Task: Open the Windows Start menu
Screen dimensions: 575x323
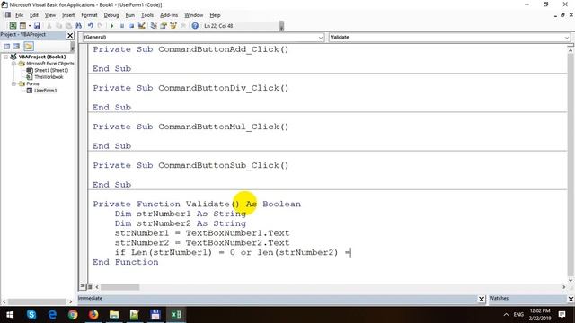Action: tap(10, 315)
